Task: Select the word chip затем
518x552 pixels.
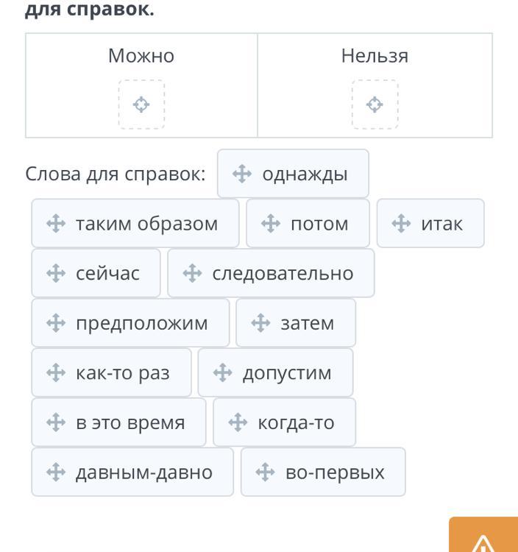Action: coord(296,323)
